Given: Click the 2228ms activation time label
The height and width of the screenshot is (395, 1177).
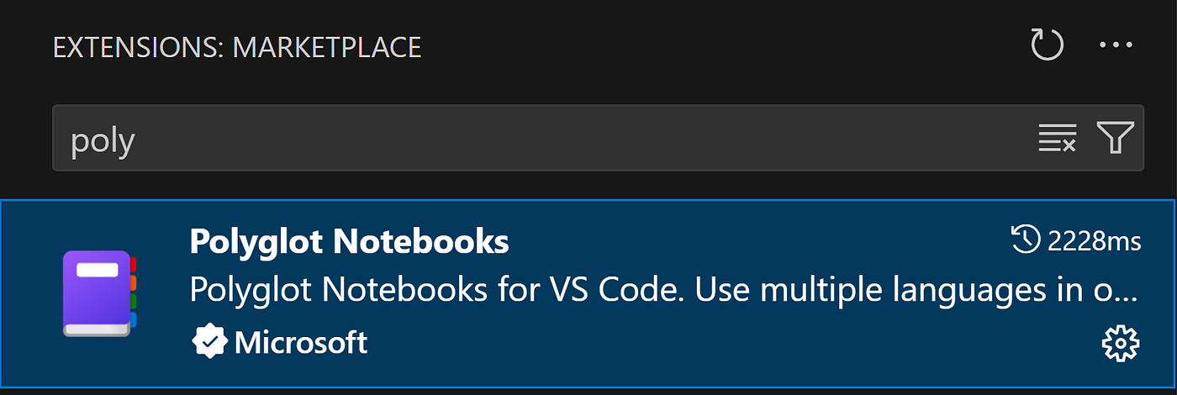Looking at the screenshot, I should point(1094,242).
